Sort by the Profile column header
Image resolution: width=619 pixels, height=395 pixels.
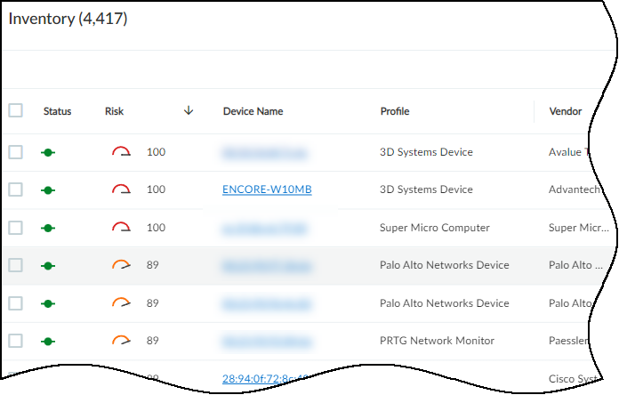click(x=395, y=112)
